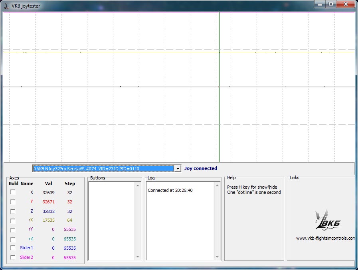
Task: Click the VKB joytester title bar icon
Action: point(6,6)
